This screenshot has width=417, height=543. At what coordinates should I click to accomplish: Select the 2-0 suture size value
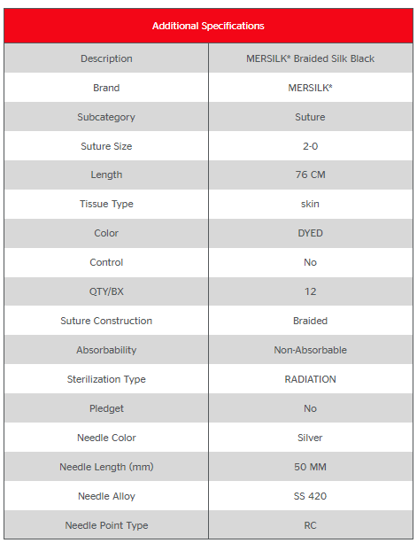(310, 146)
